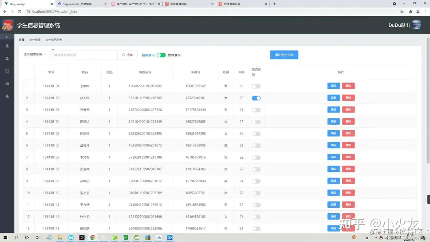This screenshot has height=242, width=430.
Task: Disable the violation toggle for 赵龙霞
Action: point(256,98)
